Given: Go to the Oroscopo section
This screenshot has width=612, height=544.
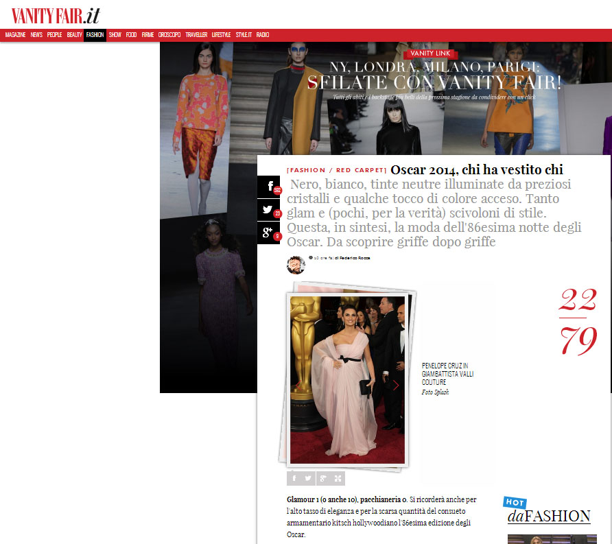Looking at the screenshot, I should pyautogui.click(x=169, y=35).
